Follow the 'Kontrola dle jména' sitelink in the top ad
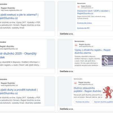Viewport: 113px width, 113px height. tap(84, 23)
